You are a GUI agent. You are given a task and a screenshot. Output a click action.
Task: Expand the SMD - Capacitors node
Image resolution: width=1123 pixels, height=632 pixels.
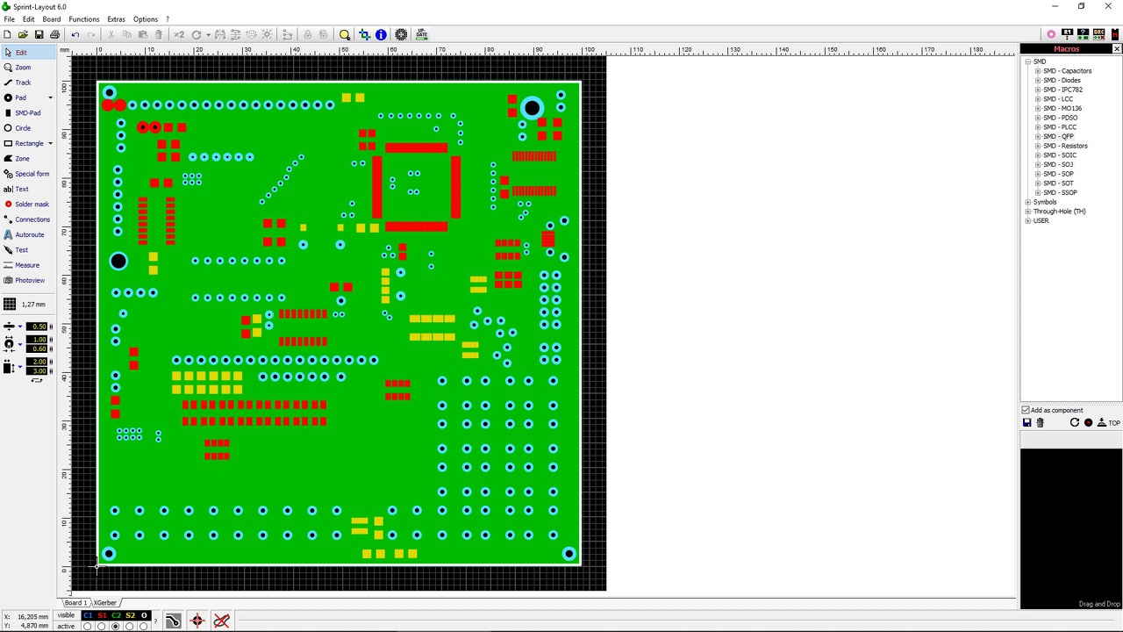[1037, 71]
